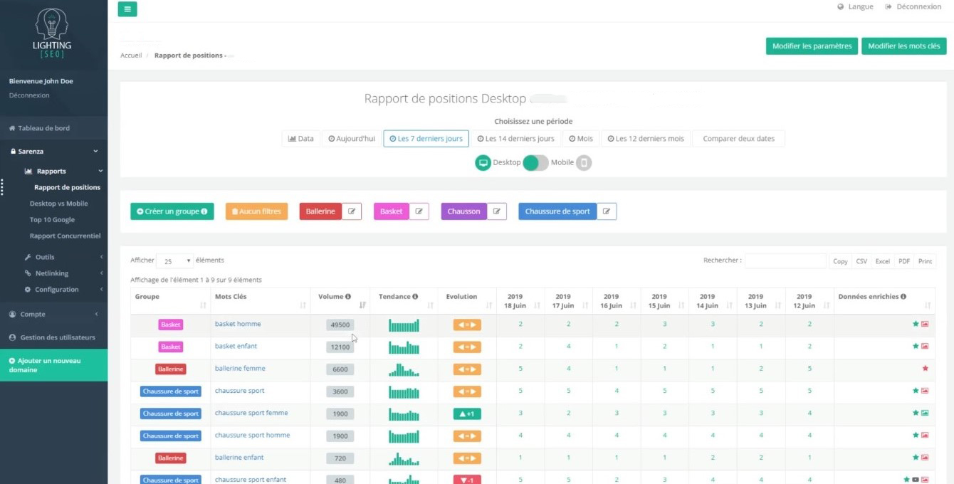The height and width of the screenshot is (484, 954).
Task: Expand the Outils sidebar menu
Action: coord(45,257)
